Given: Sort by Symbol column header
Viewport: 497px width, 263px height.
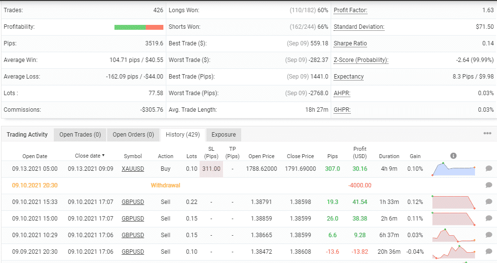Looking at the screenshot, I should [x=133, y=156].
